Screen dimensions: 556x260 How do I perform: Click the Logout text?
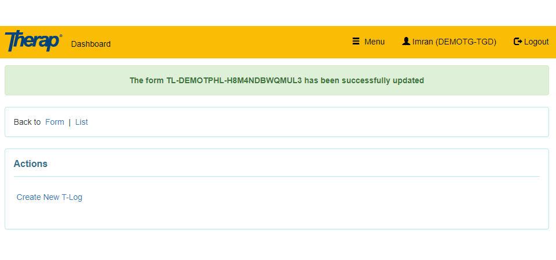point(536,42)
